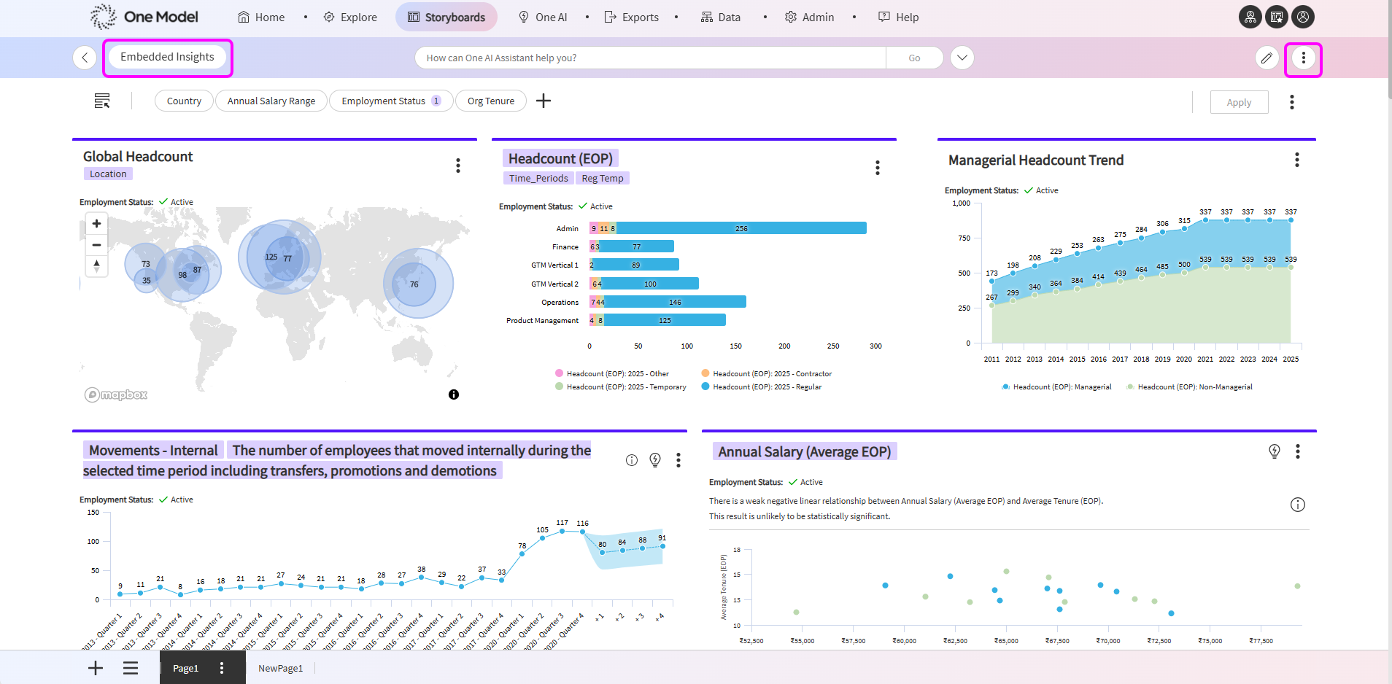The width and height of the screenshot is (1392, 684).
Task: Add a new page with bottom plus icon
Action: pyautogui.click(x=96, y=668)
